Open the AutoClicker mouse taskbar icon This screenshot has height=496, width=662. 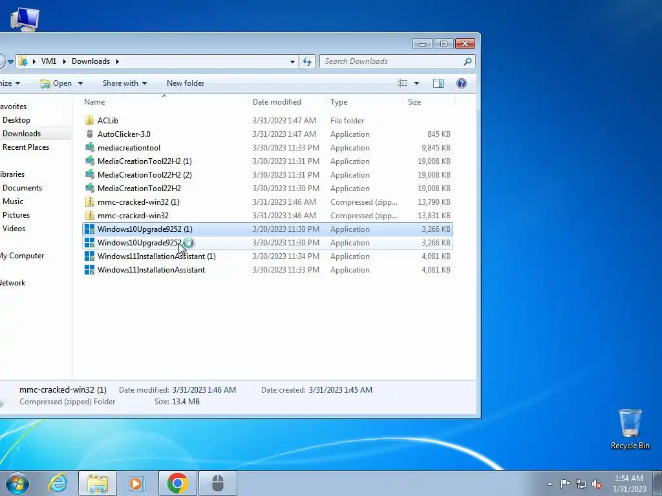[217, 483]
